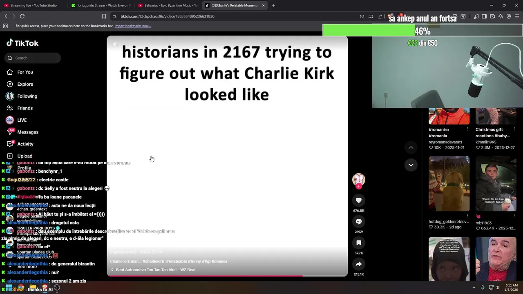Image resolution: width=523 pixels, height=294 pixels.
Task: Open the taskbar microphone tray icon
Action: point(483,287)
